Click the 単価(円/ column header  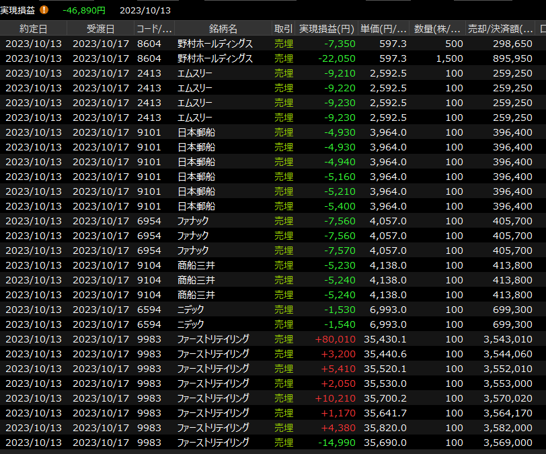point(384,29)
